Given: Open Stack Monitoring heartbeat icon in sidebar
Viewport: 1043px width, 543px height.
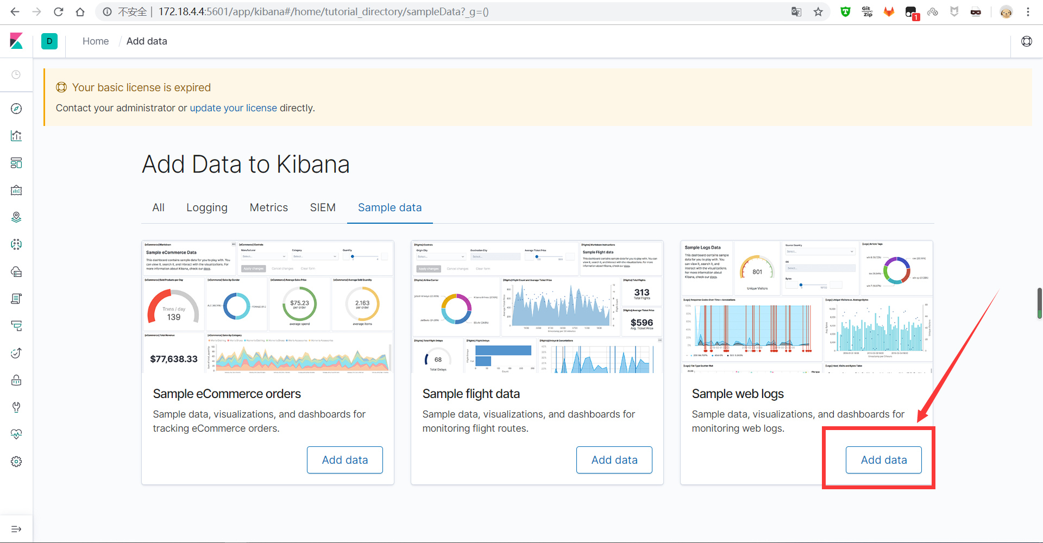Looking at the screenshot, I should [16, 434].
